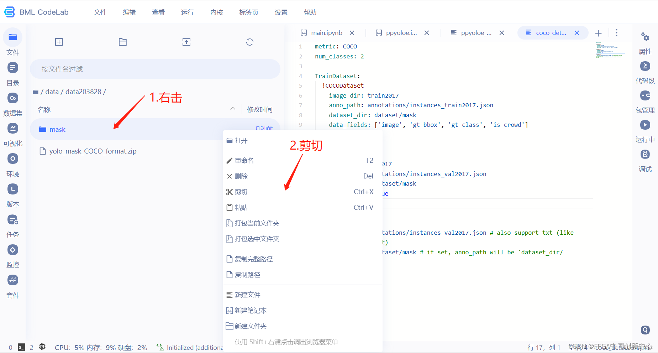Open the tab bar more options menu

tap(616, 33)
